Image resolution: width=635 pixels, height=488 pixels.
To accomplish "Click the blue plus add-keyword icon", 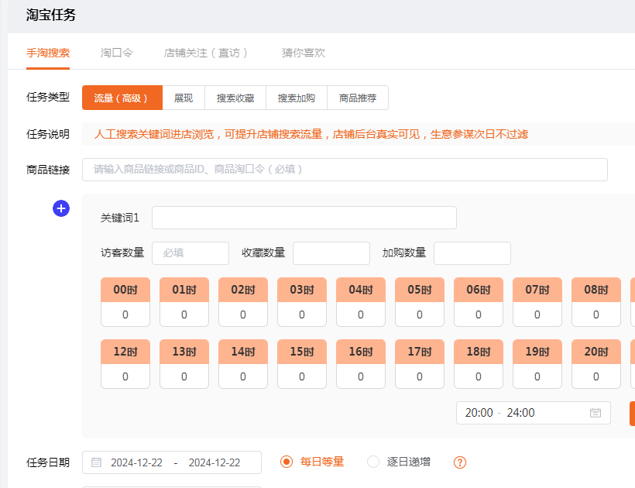I will pos(61,208).
